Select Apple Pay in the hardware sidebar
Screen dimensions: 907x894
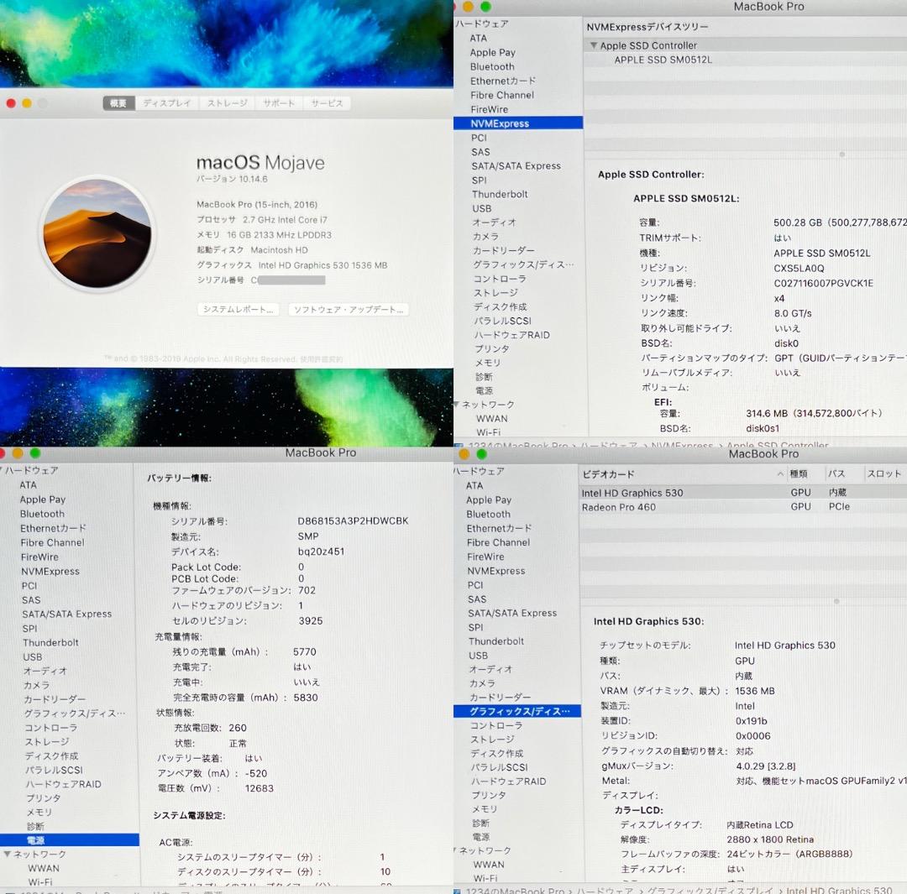pyautogui.click(x=491, y=52)
